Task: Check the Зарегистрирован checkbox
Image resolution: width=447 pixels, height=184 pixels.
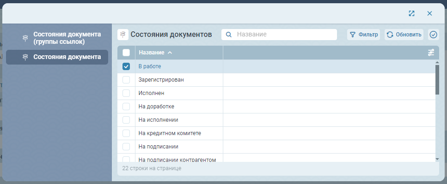Action: coord(126,80)
